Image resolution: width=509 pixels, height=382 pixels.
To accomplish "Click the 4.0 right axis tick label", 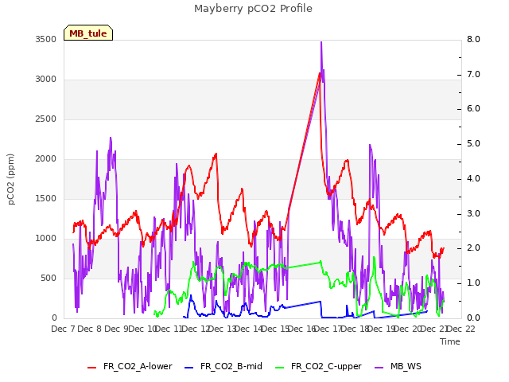I will pyautogui.click(x=473, y=178).
